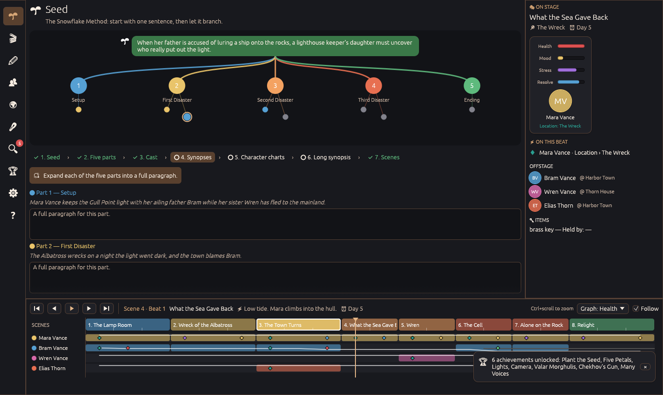The image size is (663, 395).
Task: Open settings gear in sidebar
Action: [13, 193]
